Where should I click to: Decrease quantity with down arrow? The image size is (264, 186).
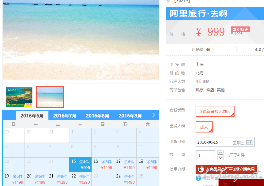point(220,158)
